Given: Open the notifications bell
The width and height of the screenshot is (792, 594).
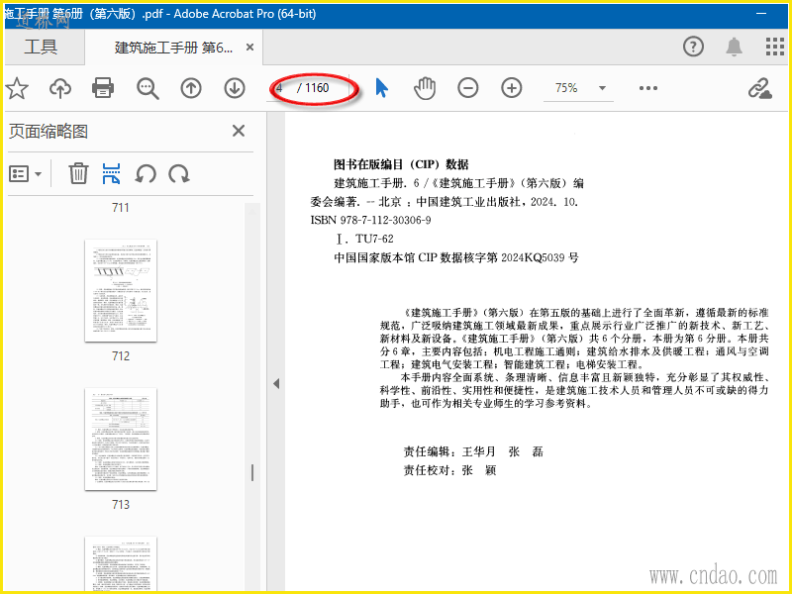Looking at the screenshot, I should pos(734,47).
